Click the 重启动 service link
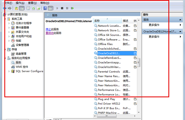The width and height of the screenshot is (185, 120). coord(49,33)
